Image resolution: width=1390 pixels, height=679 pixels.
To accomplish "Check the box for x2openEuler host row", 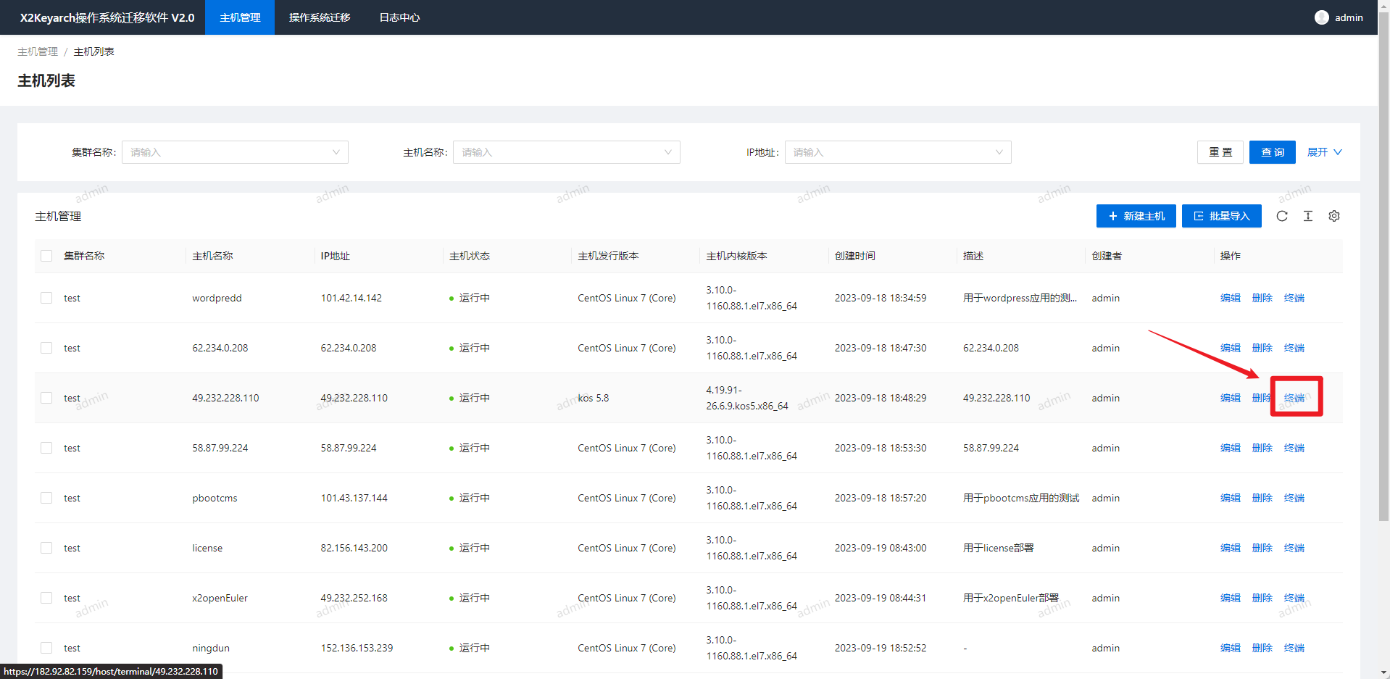I will [46, 598].
